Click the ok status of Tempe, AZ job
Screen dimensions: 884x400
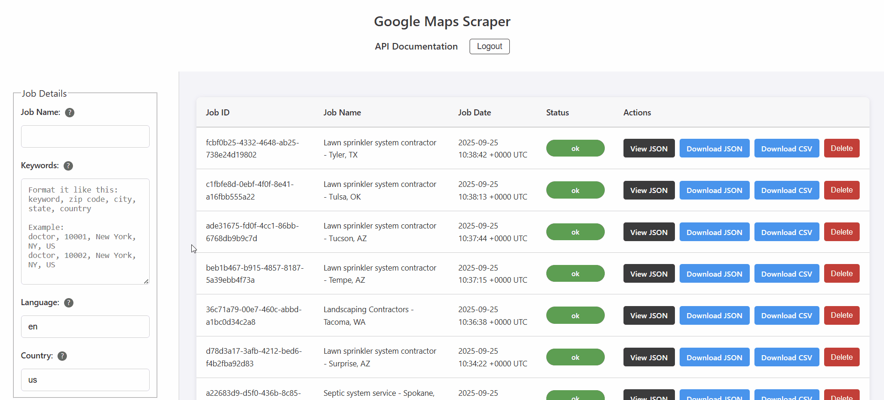point(575,273)
